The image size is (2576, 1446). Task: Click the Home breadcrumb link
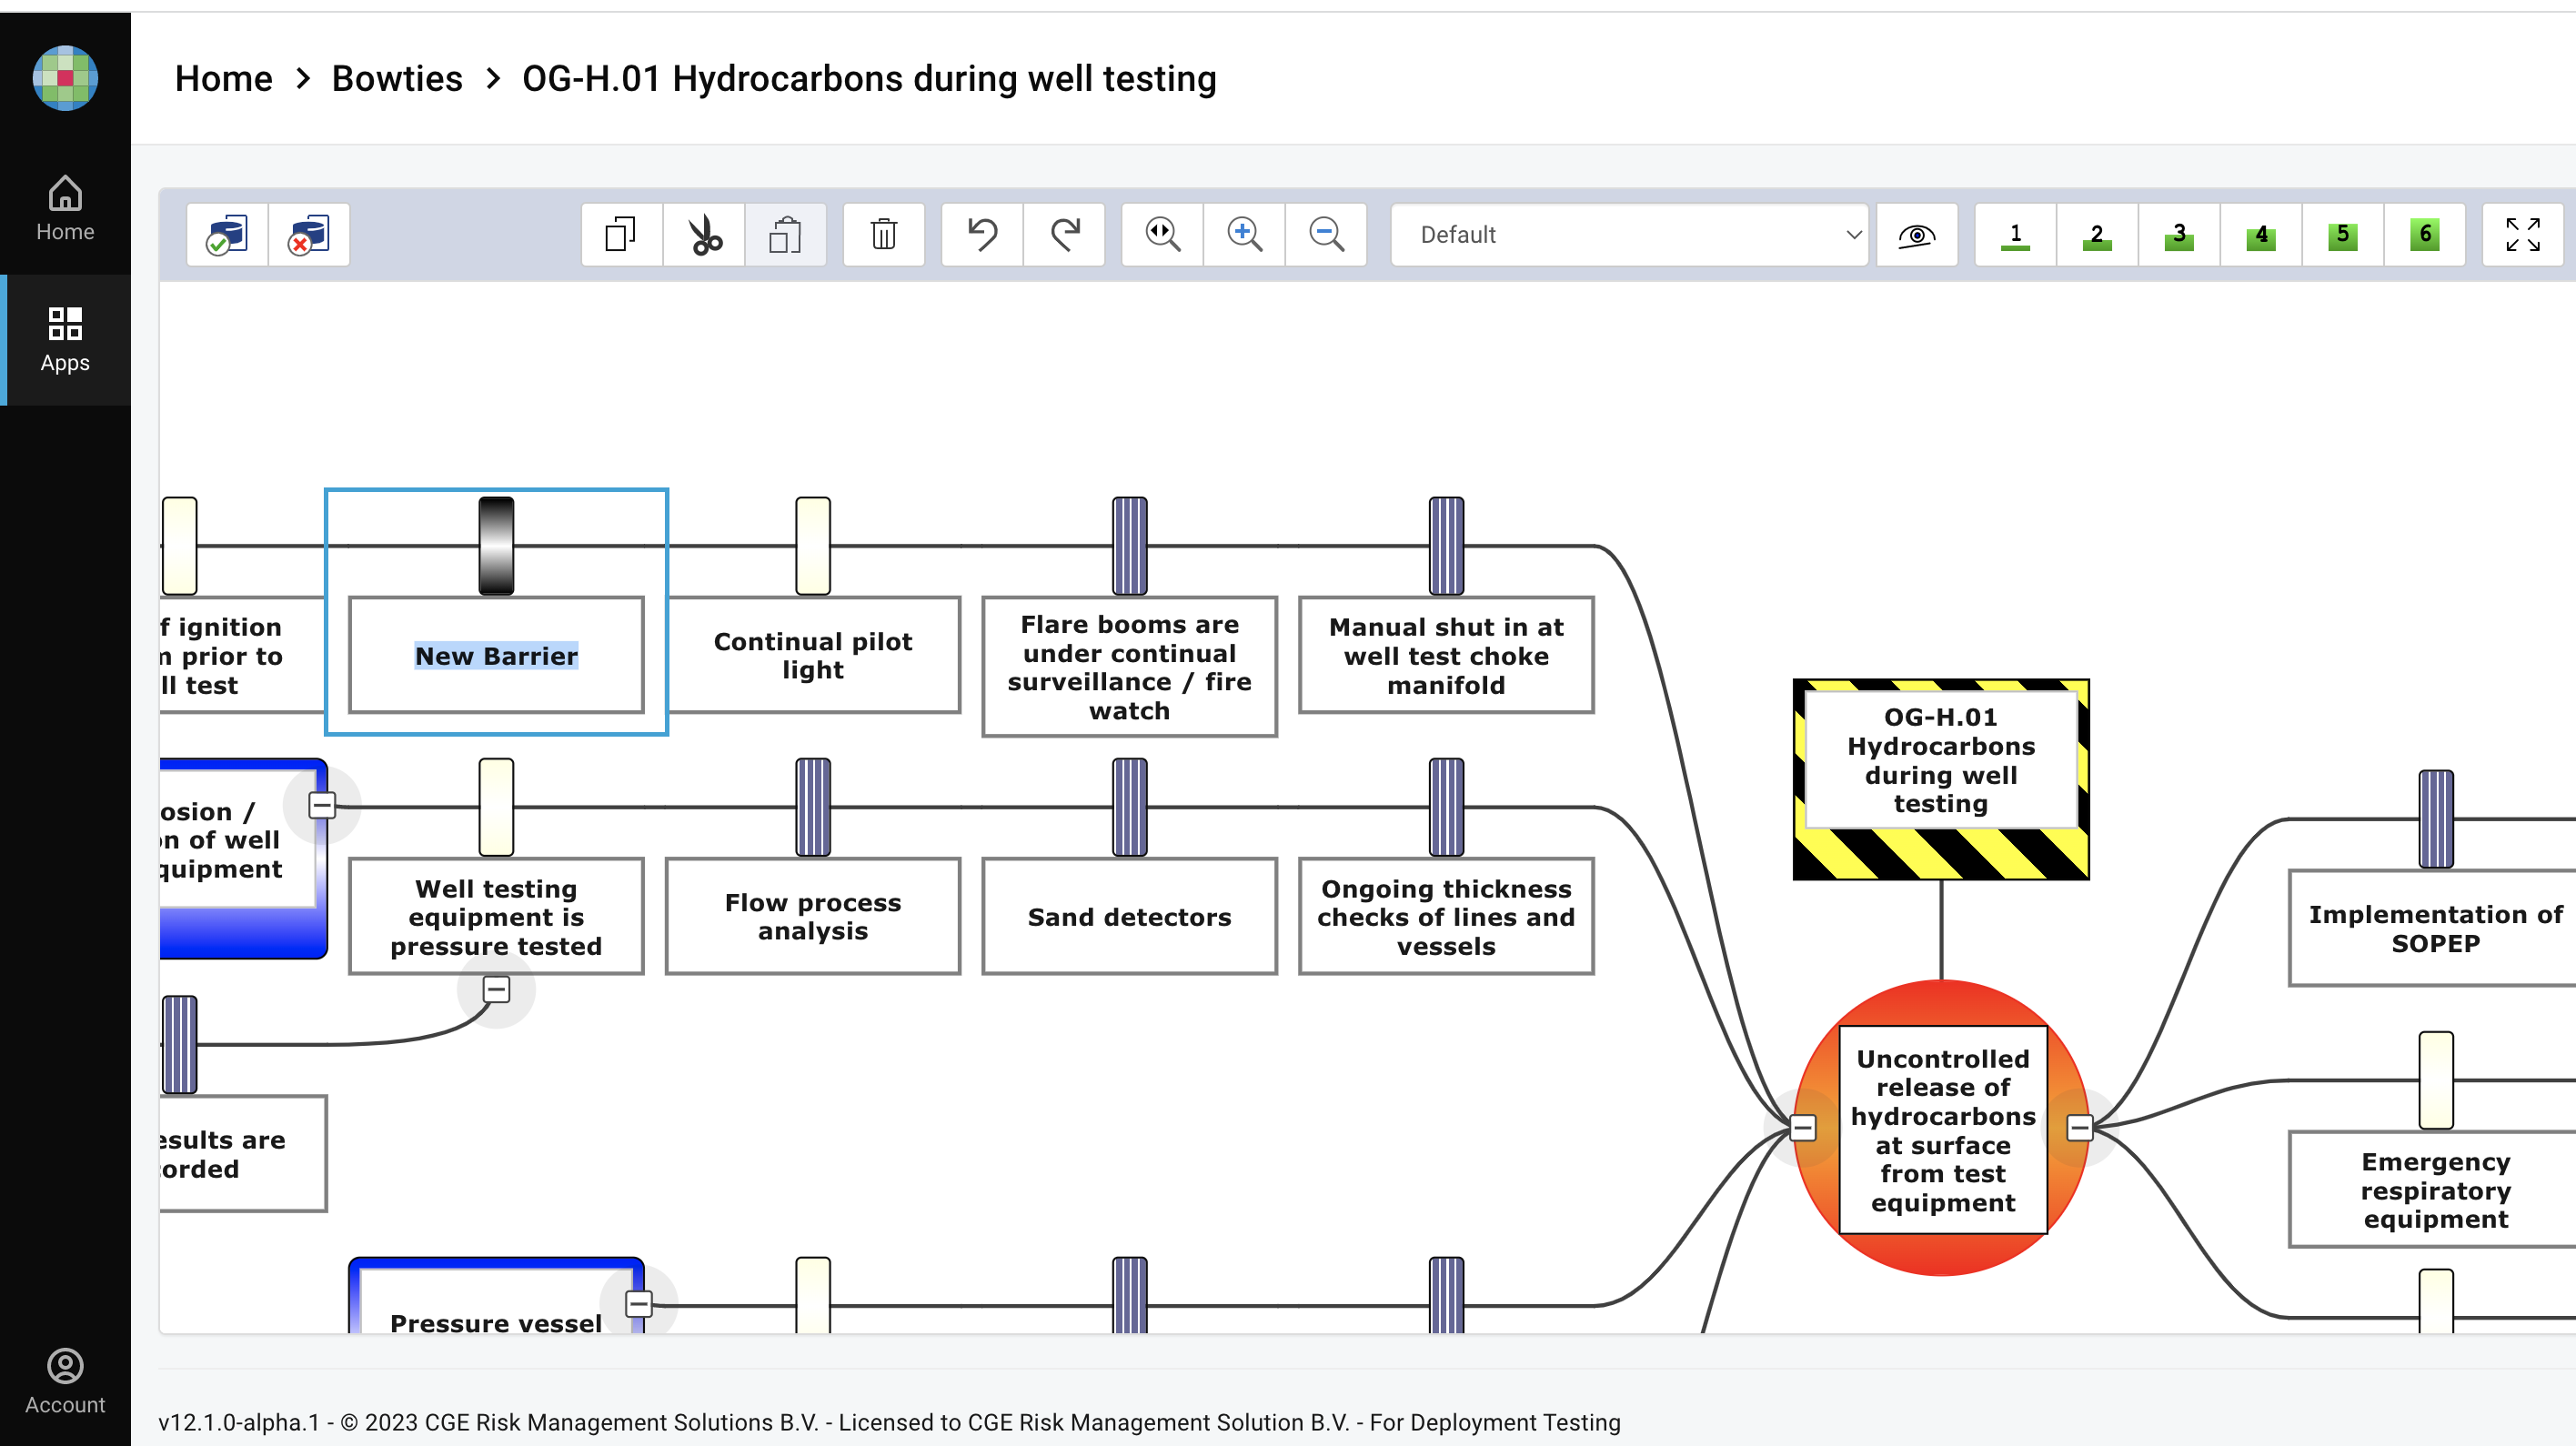click(x=223, y=78)
